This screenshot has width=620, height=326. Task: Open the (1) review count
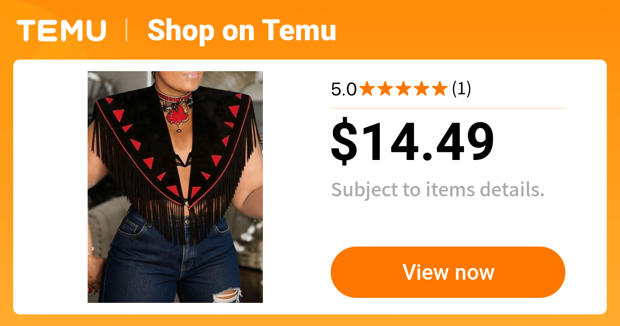[x=461, y=89]
